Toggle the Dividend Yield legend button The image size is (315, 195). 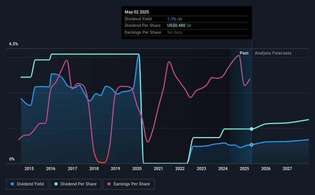pos(27,184)
